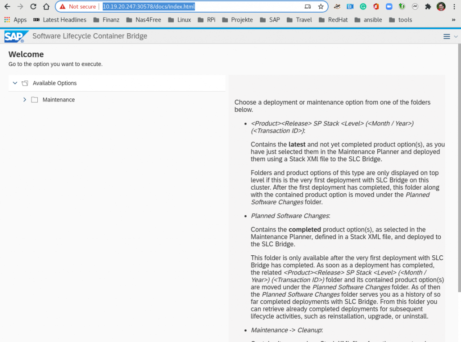Open the ansible bookmarks folder
Viewport: 461px width, 342px height.
tap(368, 20)
